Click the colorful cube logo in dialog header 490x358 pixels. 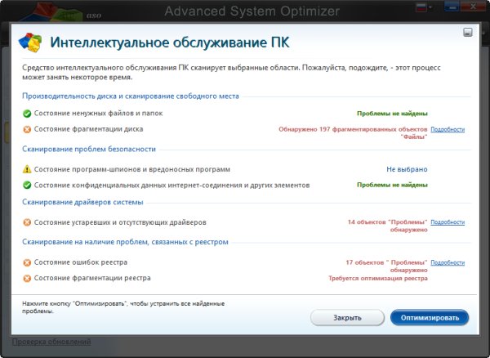[x=30, y=43]
